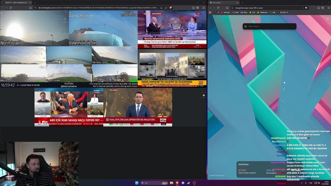Select the Multi TV browser tab
Screen dimensions: 331x186
(17, 3)
